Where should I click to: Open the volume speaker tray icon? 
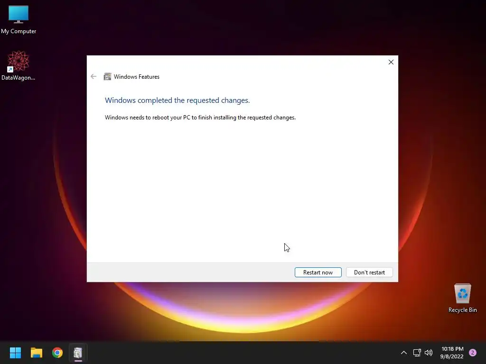[x=429, y=353]
